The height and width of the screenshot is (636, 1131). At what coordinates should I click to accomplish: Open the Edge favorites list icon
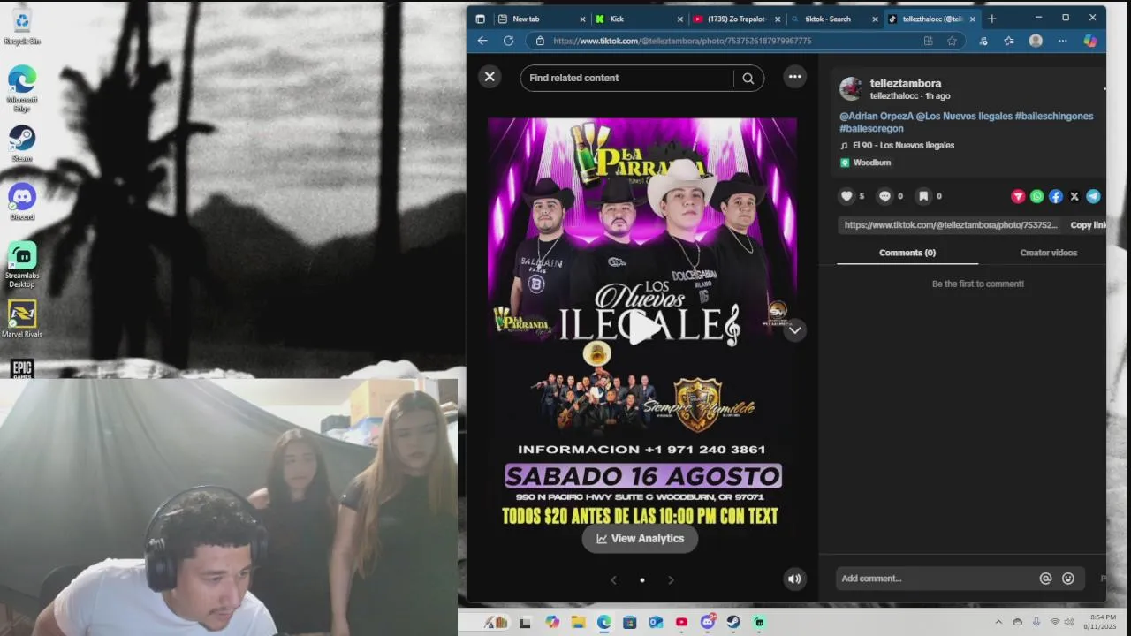1009,41
